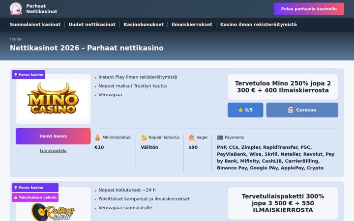The width and height of the screenshot is (354, 221).
Task: Open Kasino ilman rekisteröitymistä page
Action: [x=258, y=25]
